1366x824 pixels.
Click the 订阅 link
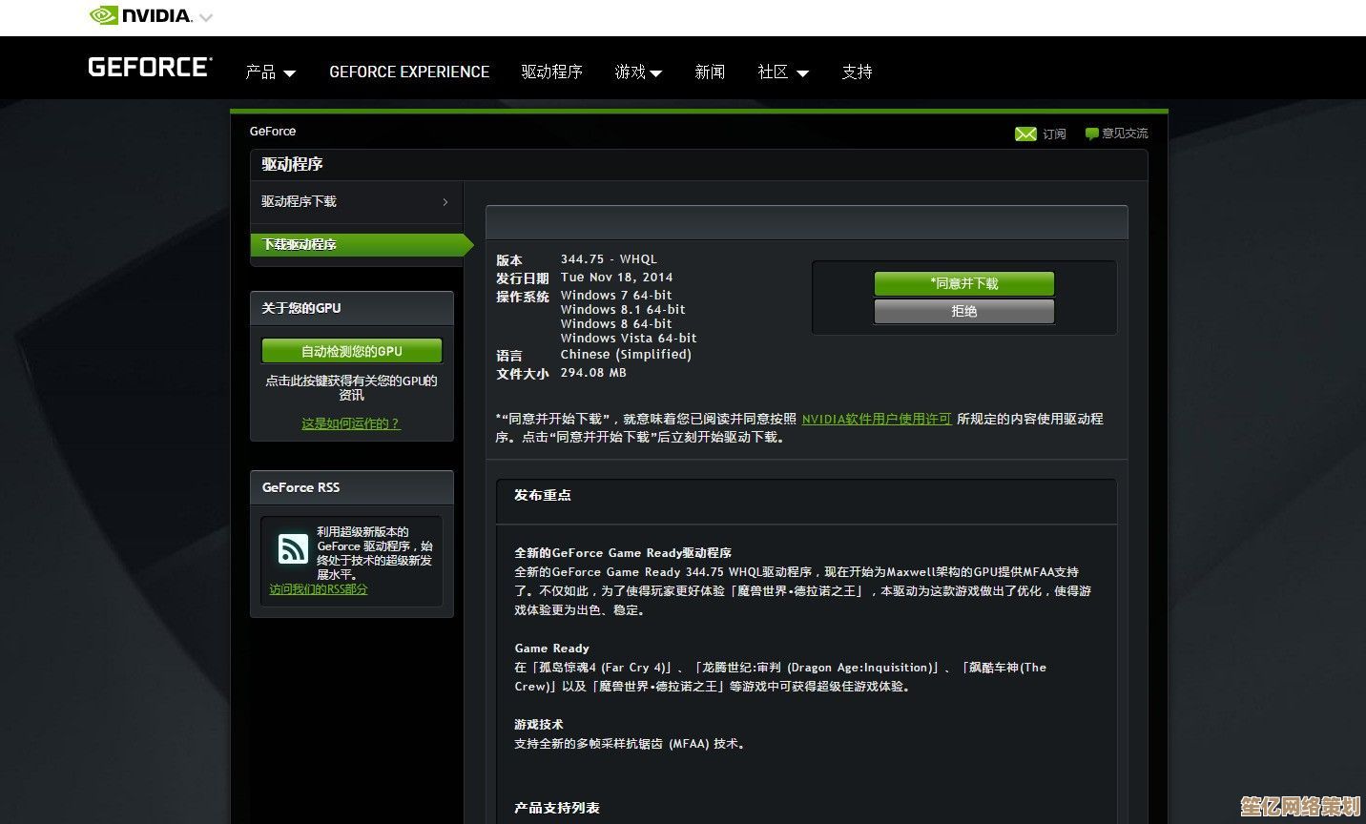(1054, 134)
